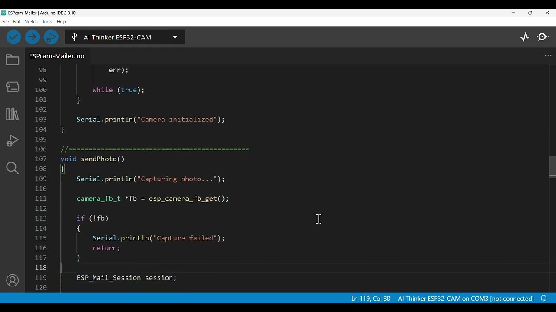Screen dimensions: 556x312
Task: Click the Ln 119, Col 30 status
Action: point(371,298)
